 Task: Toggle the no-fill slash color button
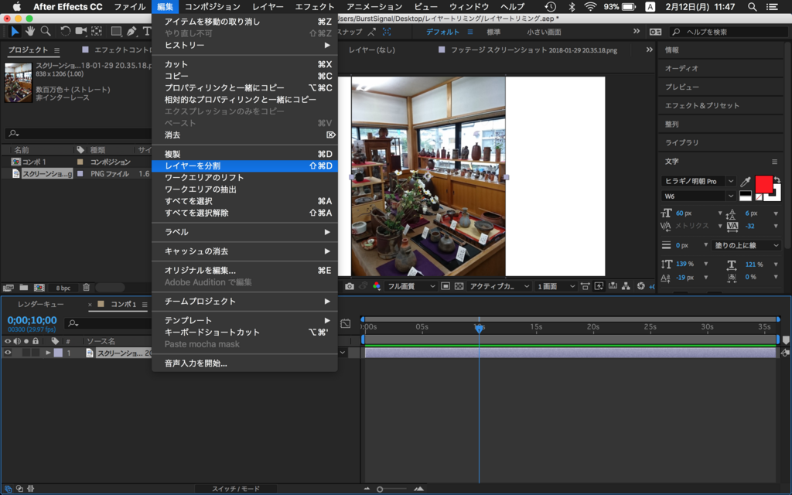click(x=759, y=197)
